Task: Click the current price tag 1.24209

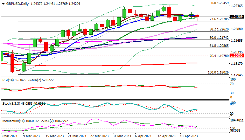Action: point(237,16)
